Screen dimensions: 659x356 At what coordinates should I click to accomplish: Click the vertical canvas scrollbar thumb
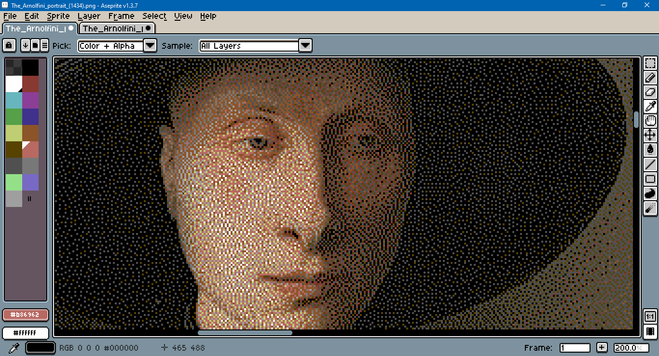[636, 119]
